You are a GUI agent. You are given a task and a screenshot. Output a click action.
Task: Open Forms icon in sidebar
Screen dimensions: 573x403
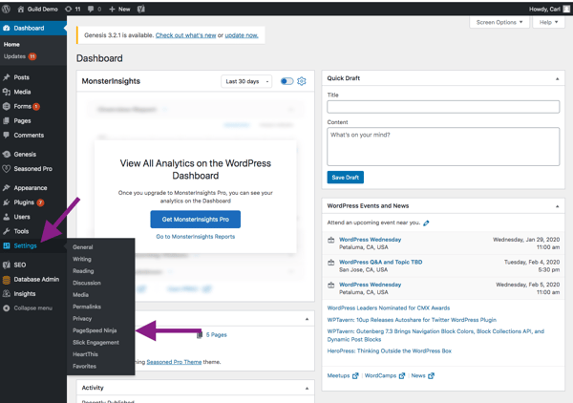(7, 106)
